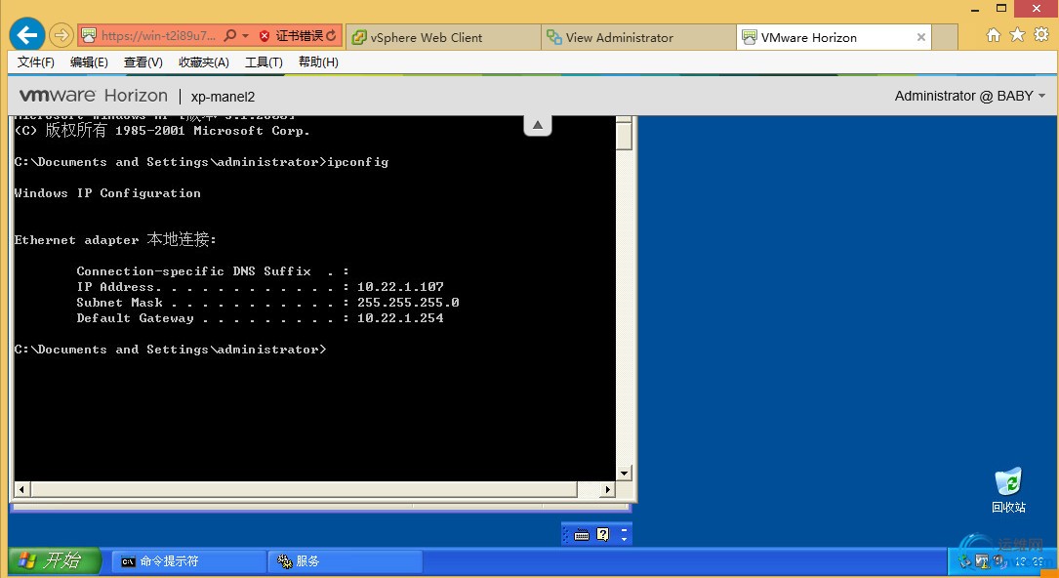This screenshot has width=1059, height=578.
Task: Click the horizontal scrollbar thumb in command prompt
Action: click(304, 489)
